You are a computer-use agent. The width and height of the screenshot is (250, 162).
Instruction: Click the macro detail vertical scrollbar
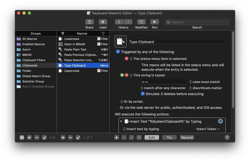click(x=233, y=70)
